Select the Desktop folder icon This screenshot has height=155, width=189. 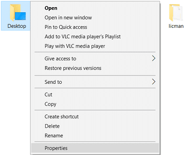(18, 13)
